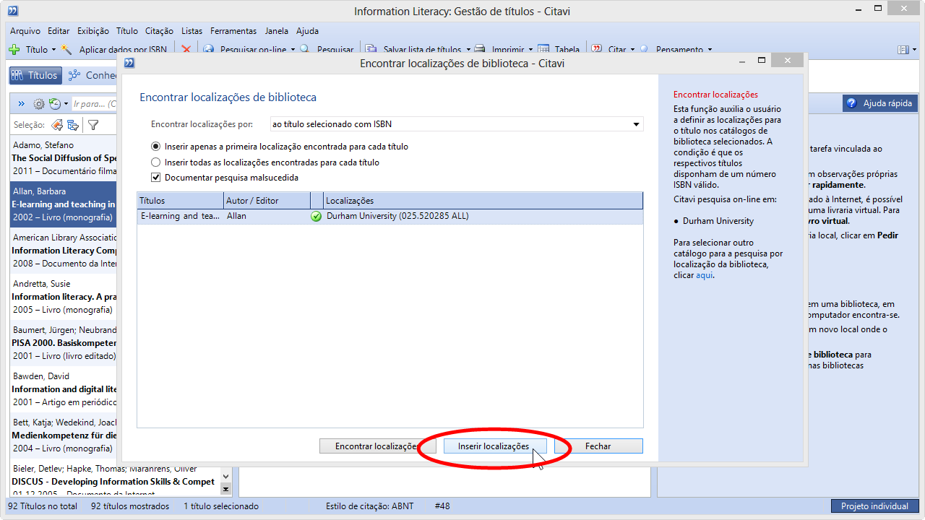Open the Ajuda menu
This screenshot has height=520, width=925.
(307, 31)
